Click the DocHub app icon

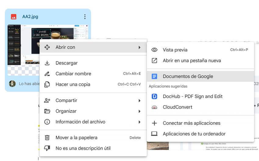(x=154, y=96)
